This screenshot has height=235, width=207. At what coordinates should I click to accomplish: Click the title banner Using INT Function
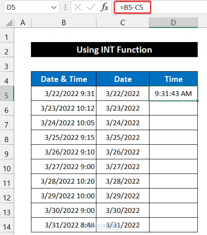[114, 50]
